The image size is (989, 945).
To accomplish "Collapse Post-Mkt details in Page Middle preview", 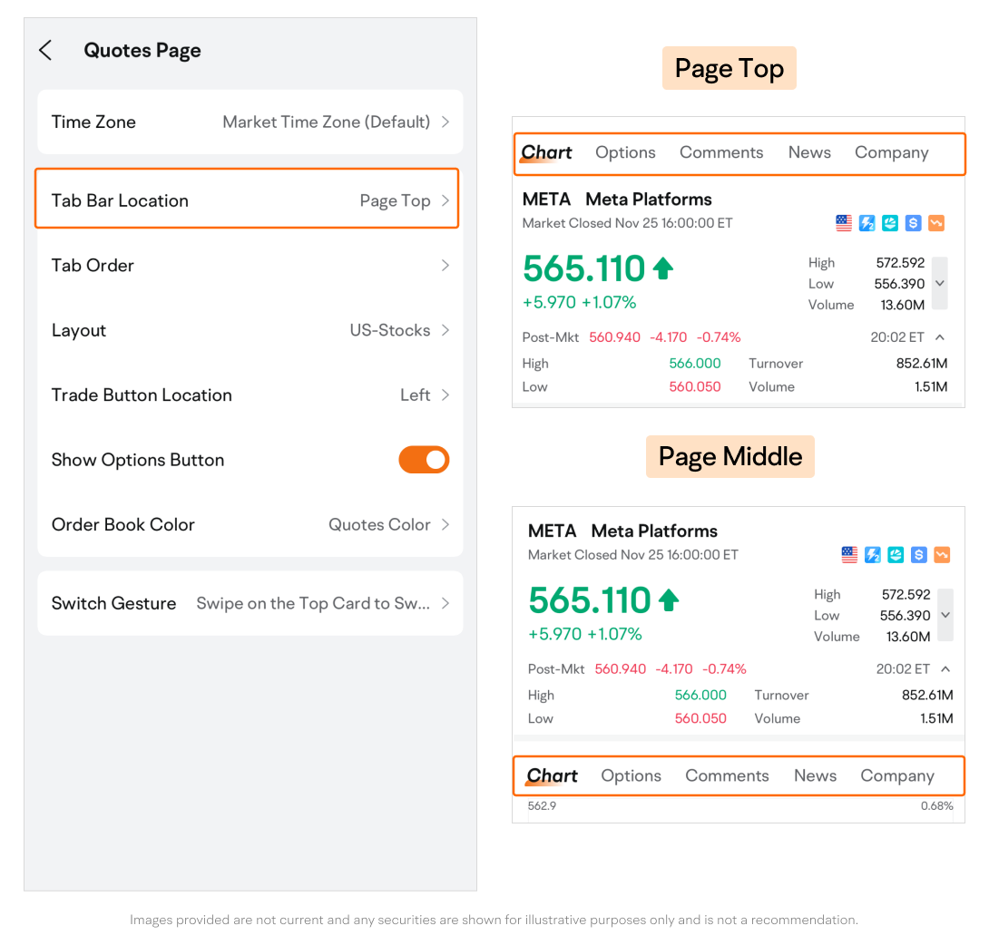I will tap(945, 669).
